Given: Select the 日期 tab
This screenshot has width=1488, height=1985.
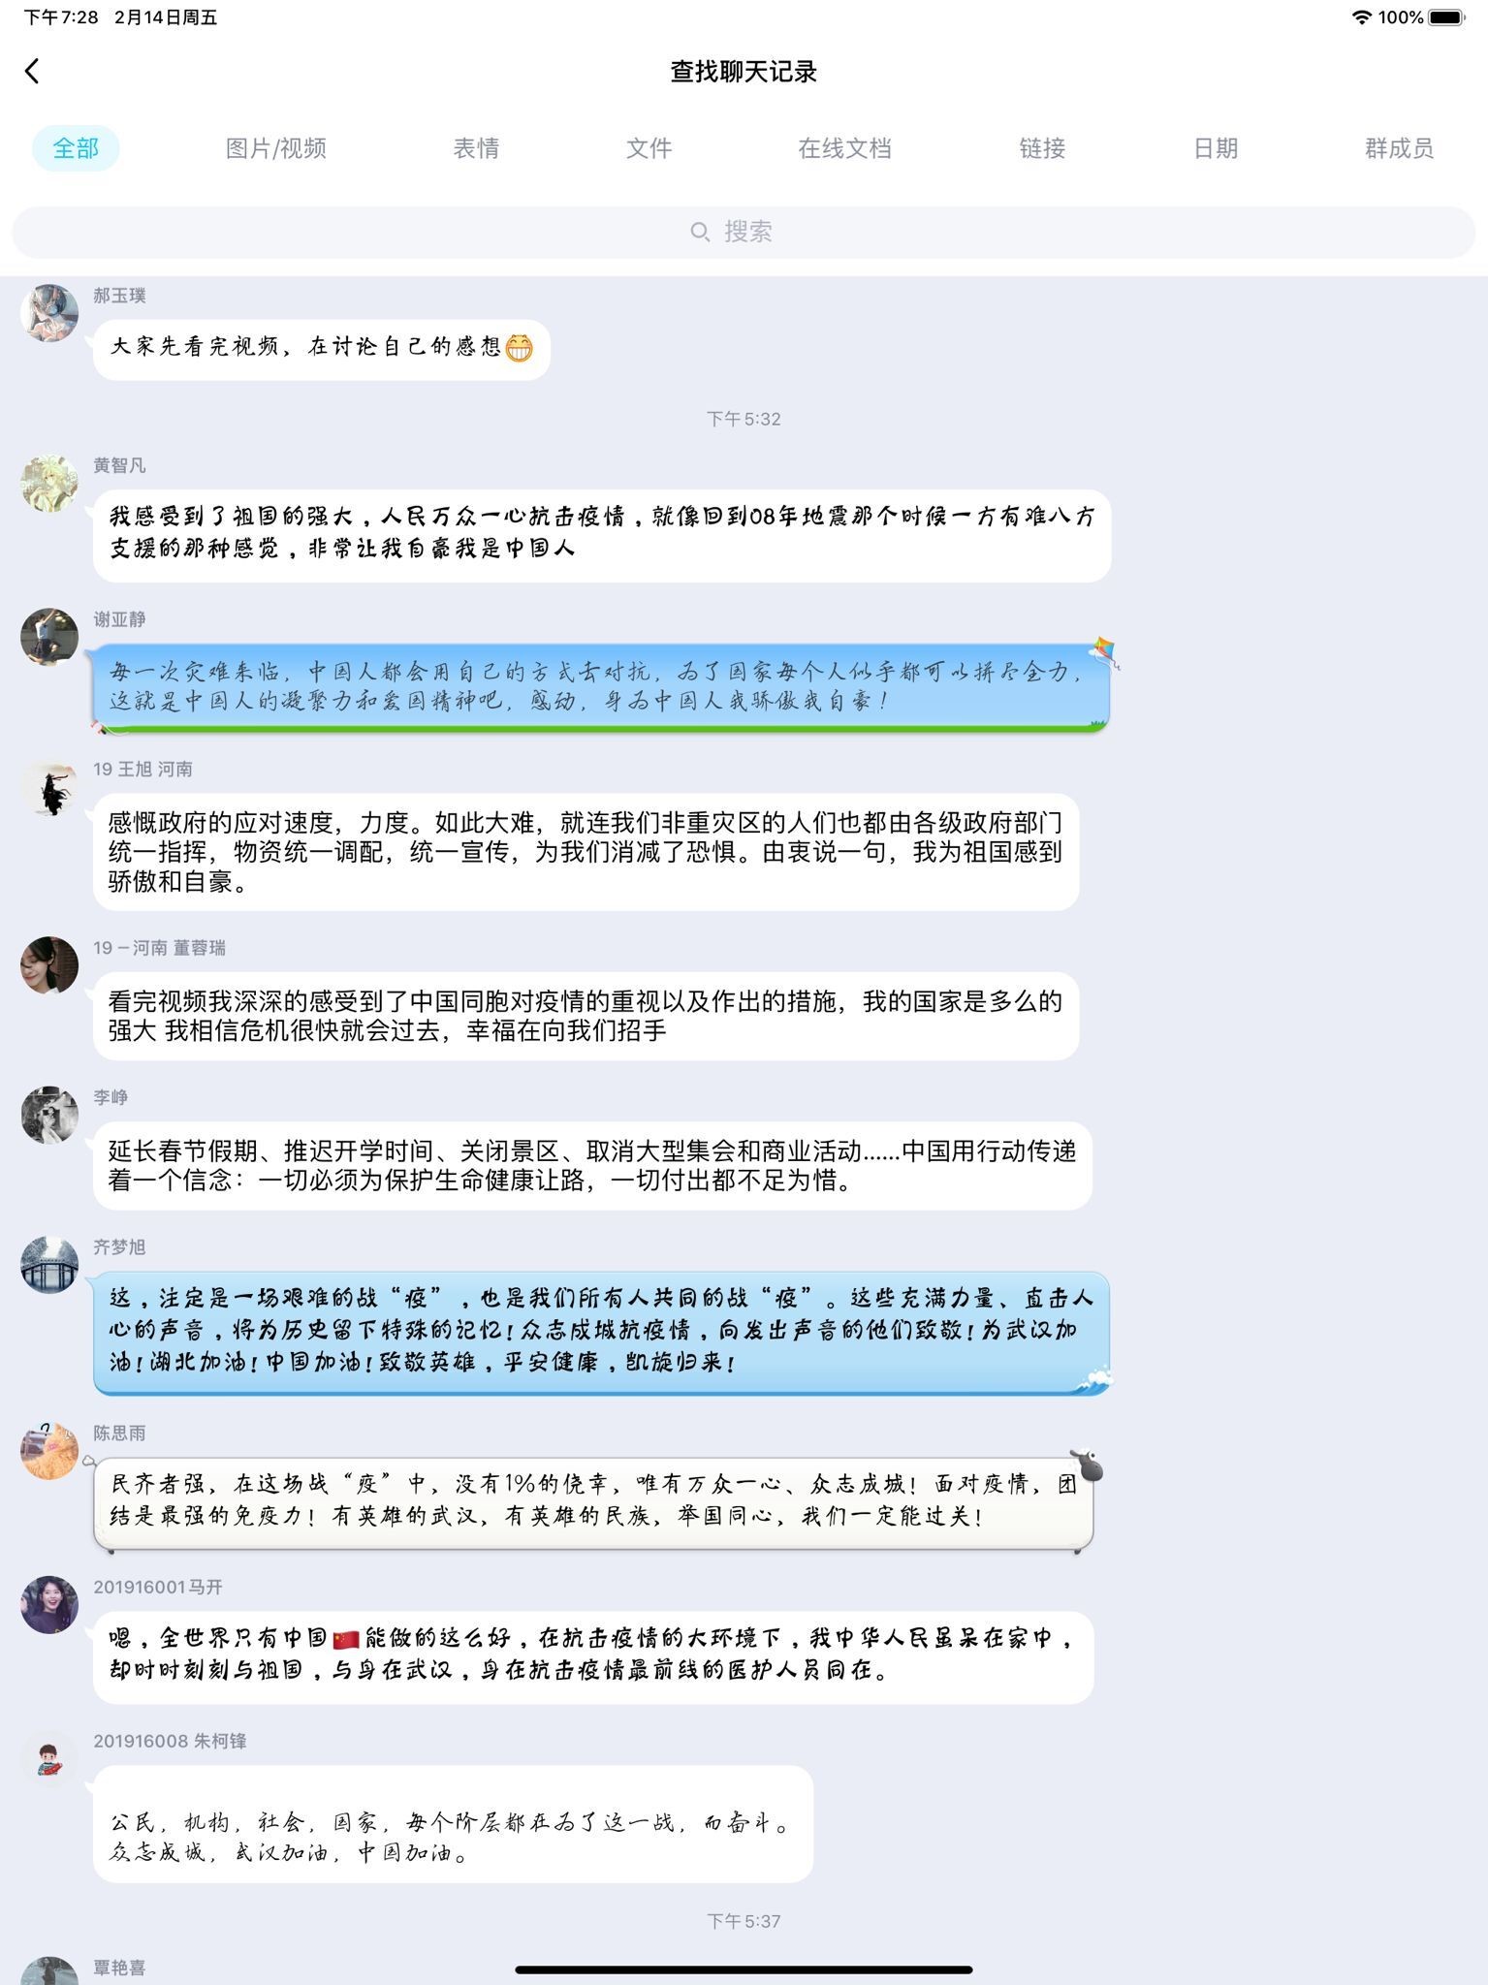Looking at the screenshot, I should 1216,148.
